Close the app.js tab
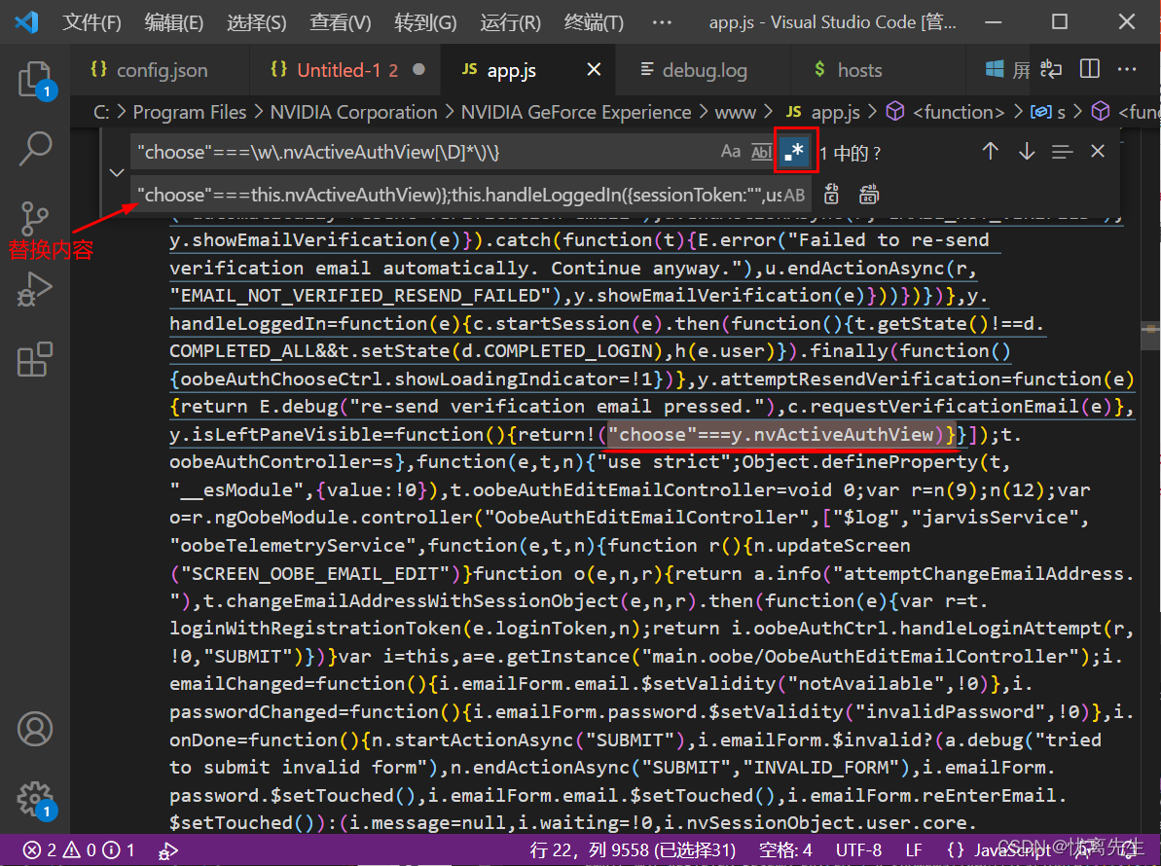The width and height of the screenshot is (1161, 866). point(594,70)
